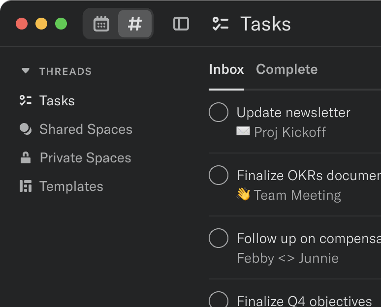Open the Complete tab
This screenshot has height=307, width=381.
pos(286,69)
